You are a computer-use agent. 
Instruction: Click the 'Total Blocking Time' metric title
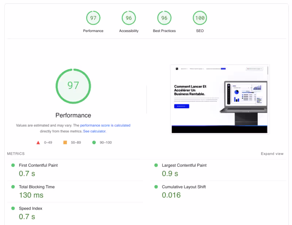pyautogui.click(x=37, y=187)
